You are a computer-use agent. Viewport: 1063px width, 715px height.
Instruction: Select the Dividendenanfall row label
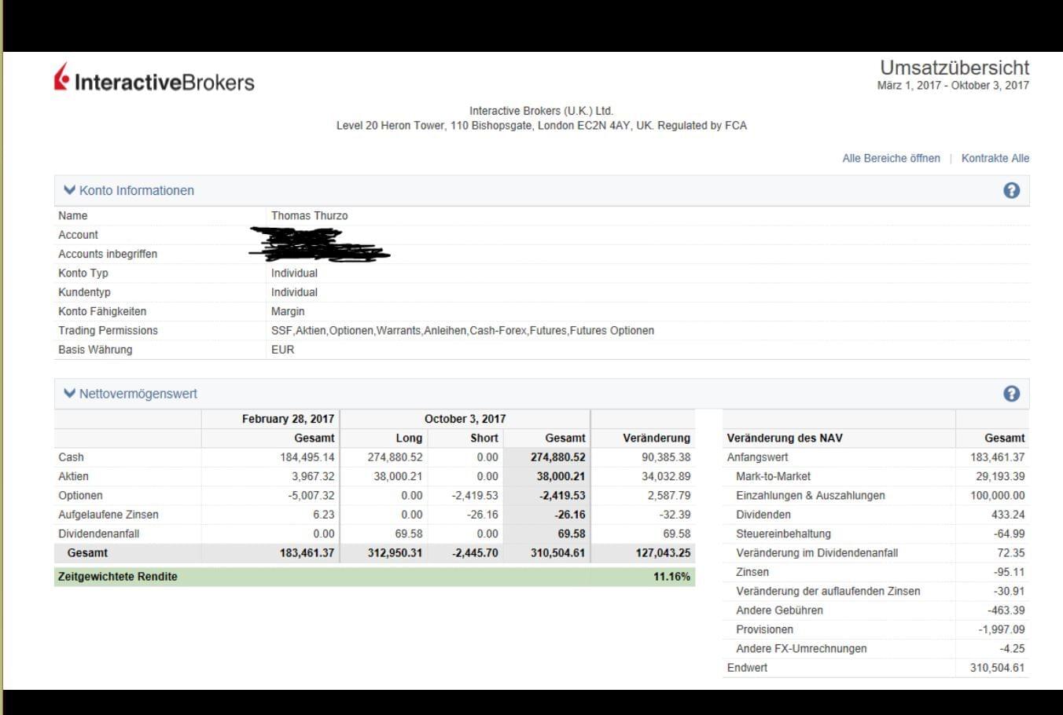pos(98,533)
